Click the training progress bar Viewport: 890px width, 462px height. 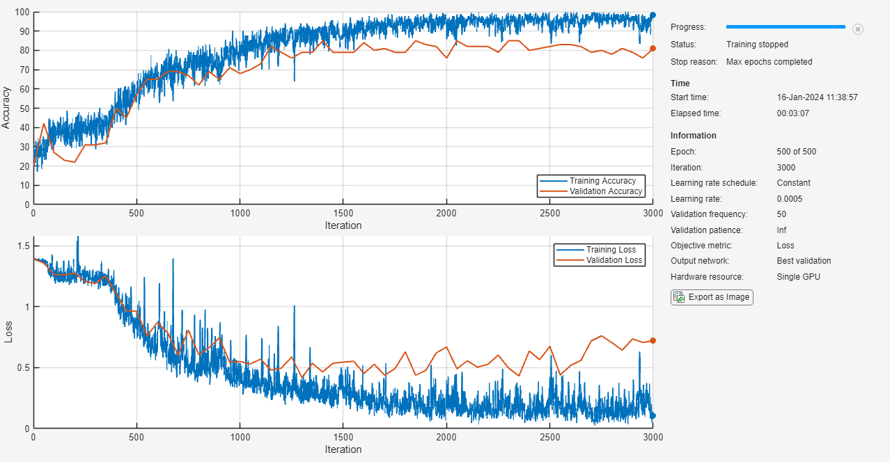(785, 27)
